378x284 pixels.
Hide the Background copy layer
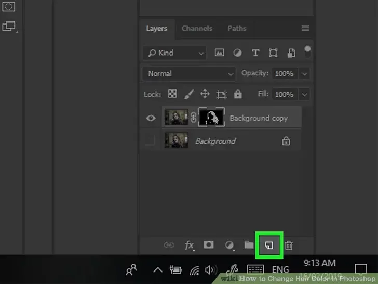tap(151, 118)
